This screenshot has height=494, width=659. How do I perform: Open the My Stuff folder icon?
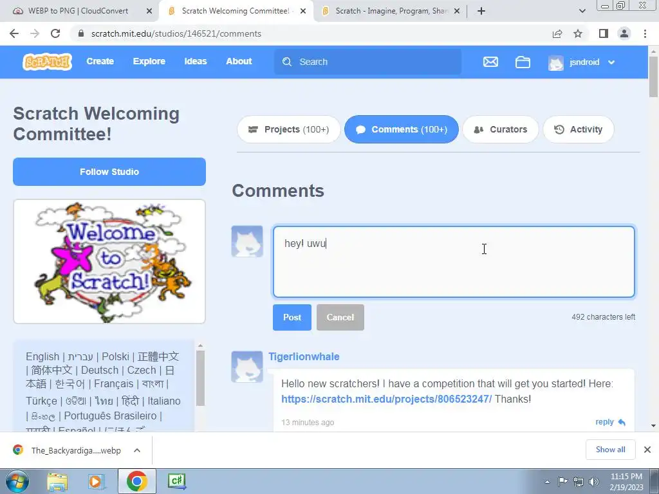(523, 62)
